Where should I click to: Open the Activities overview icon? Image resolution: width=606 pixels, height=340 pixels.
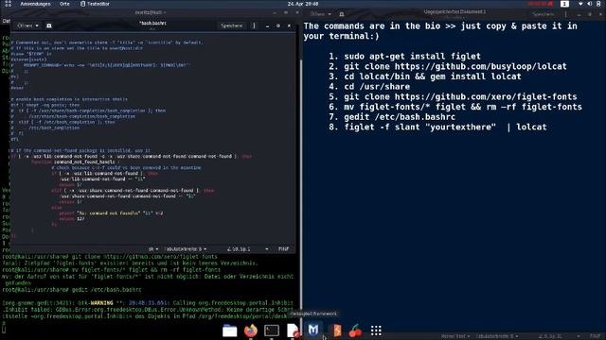tap(8, 4)
